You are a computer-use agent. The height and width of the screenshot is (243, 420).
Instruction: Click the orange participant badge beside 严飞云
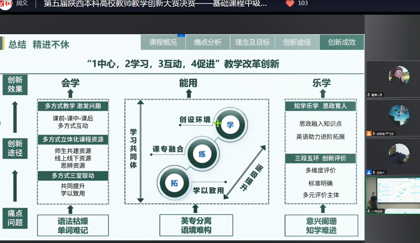click(369, 134)
